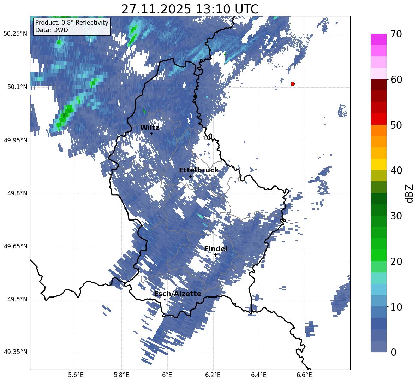Select the Esch/Alzette city label
Screen dimensions: 418x382
[178, 294]
